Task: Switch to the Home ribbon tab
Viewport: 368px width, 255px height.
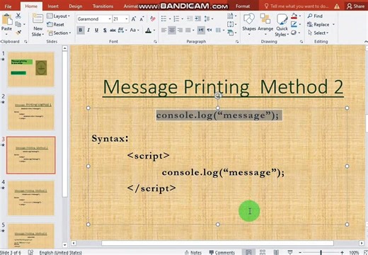Action: click(x=31, y=6)
